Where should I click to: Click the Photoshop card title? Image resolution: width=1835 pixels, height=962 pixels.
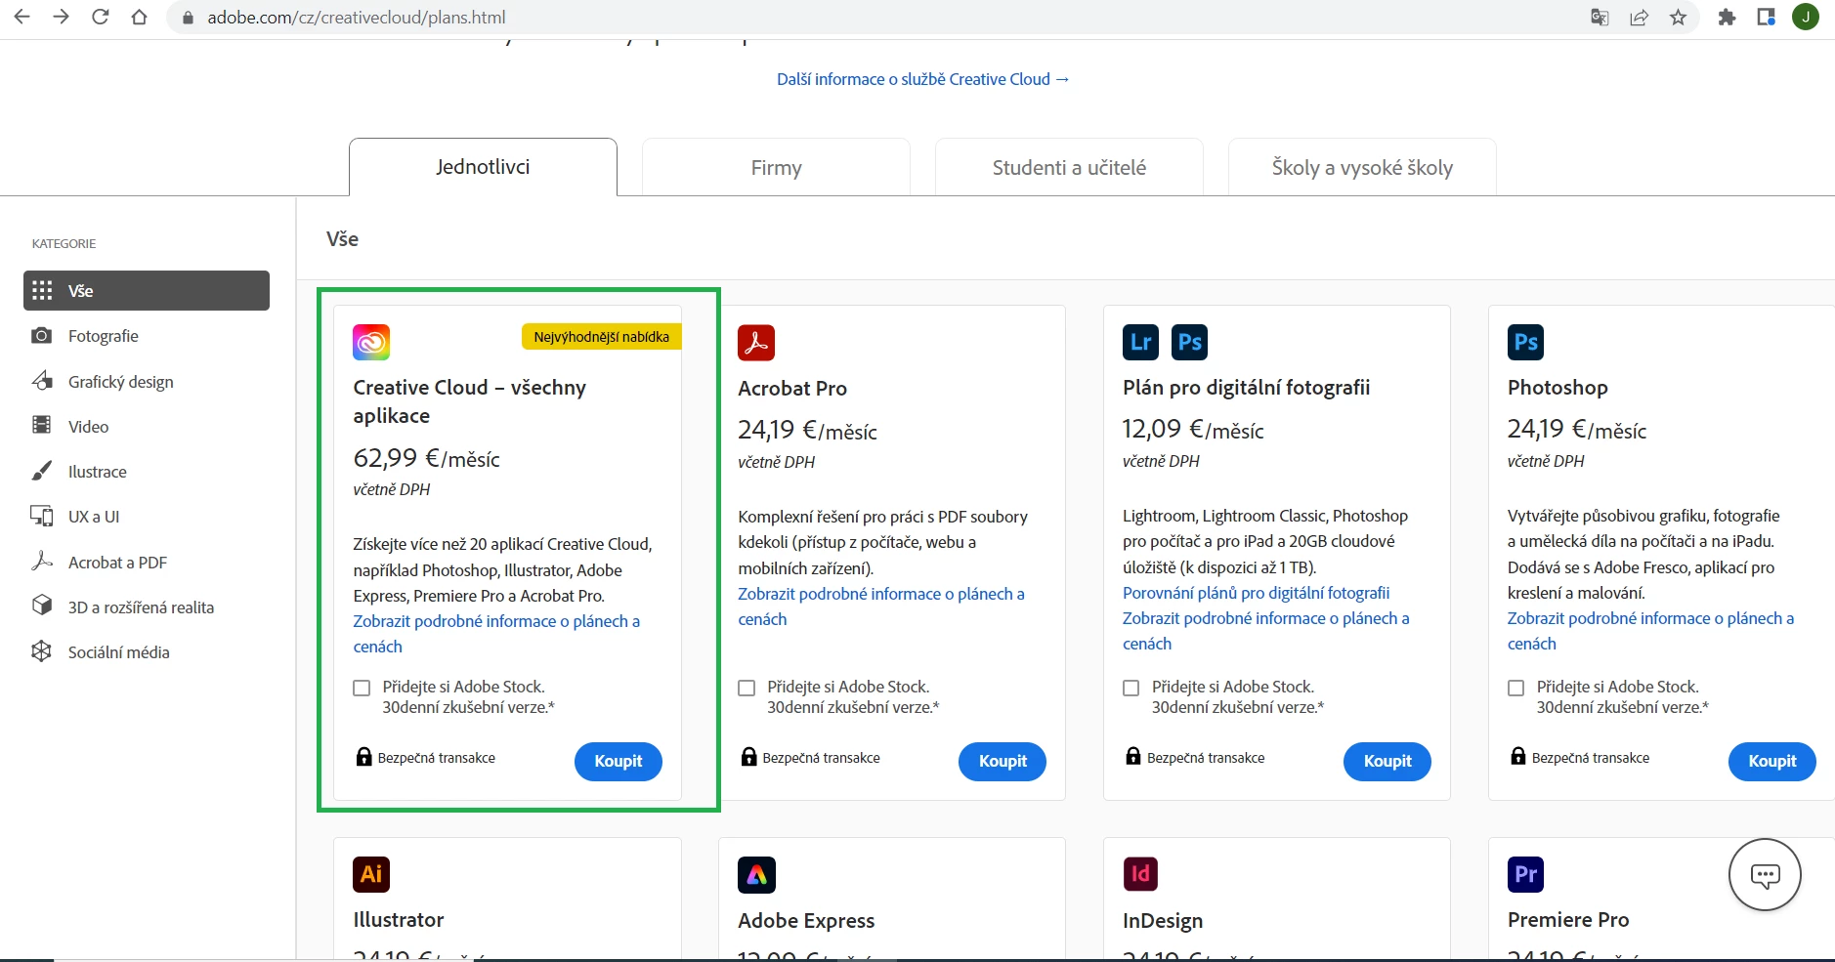point(1558,388)
